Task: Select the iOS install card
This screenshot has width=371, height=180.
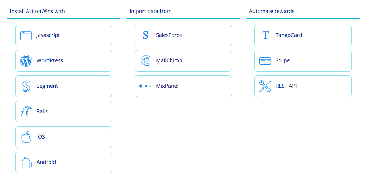Action: 64,137
